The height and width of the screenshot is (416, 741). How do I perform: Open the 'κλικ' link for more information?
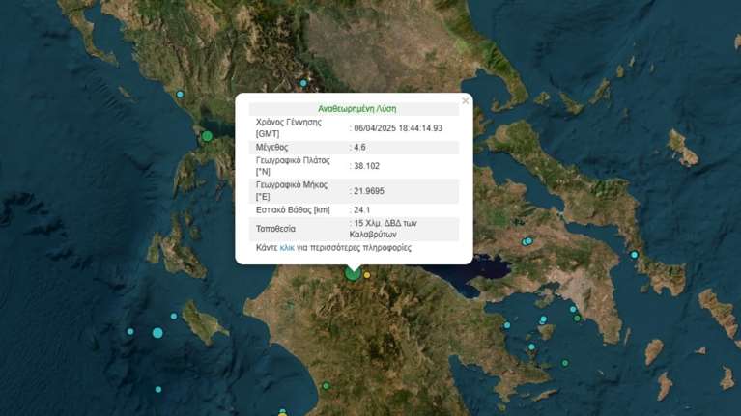click(287, 247)
